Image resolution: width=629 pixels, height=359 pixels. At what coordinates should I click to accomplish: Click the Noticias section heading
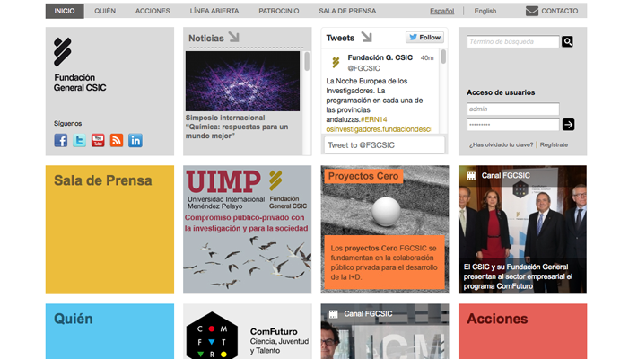tap(206, 38)
